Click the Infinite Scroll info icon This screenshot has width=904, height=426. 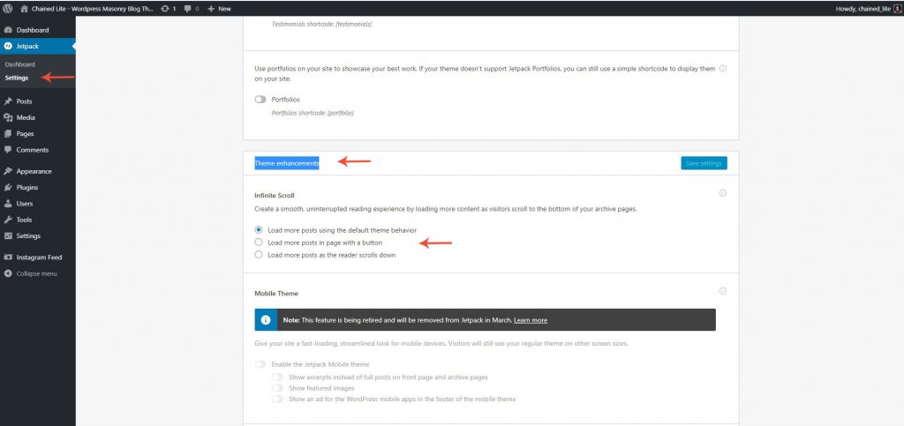coord(722,193)
